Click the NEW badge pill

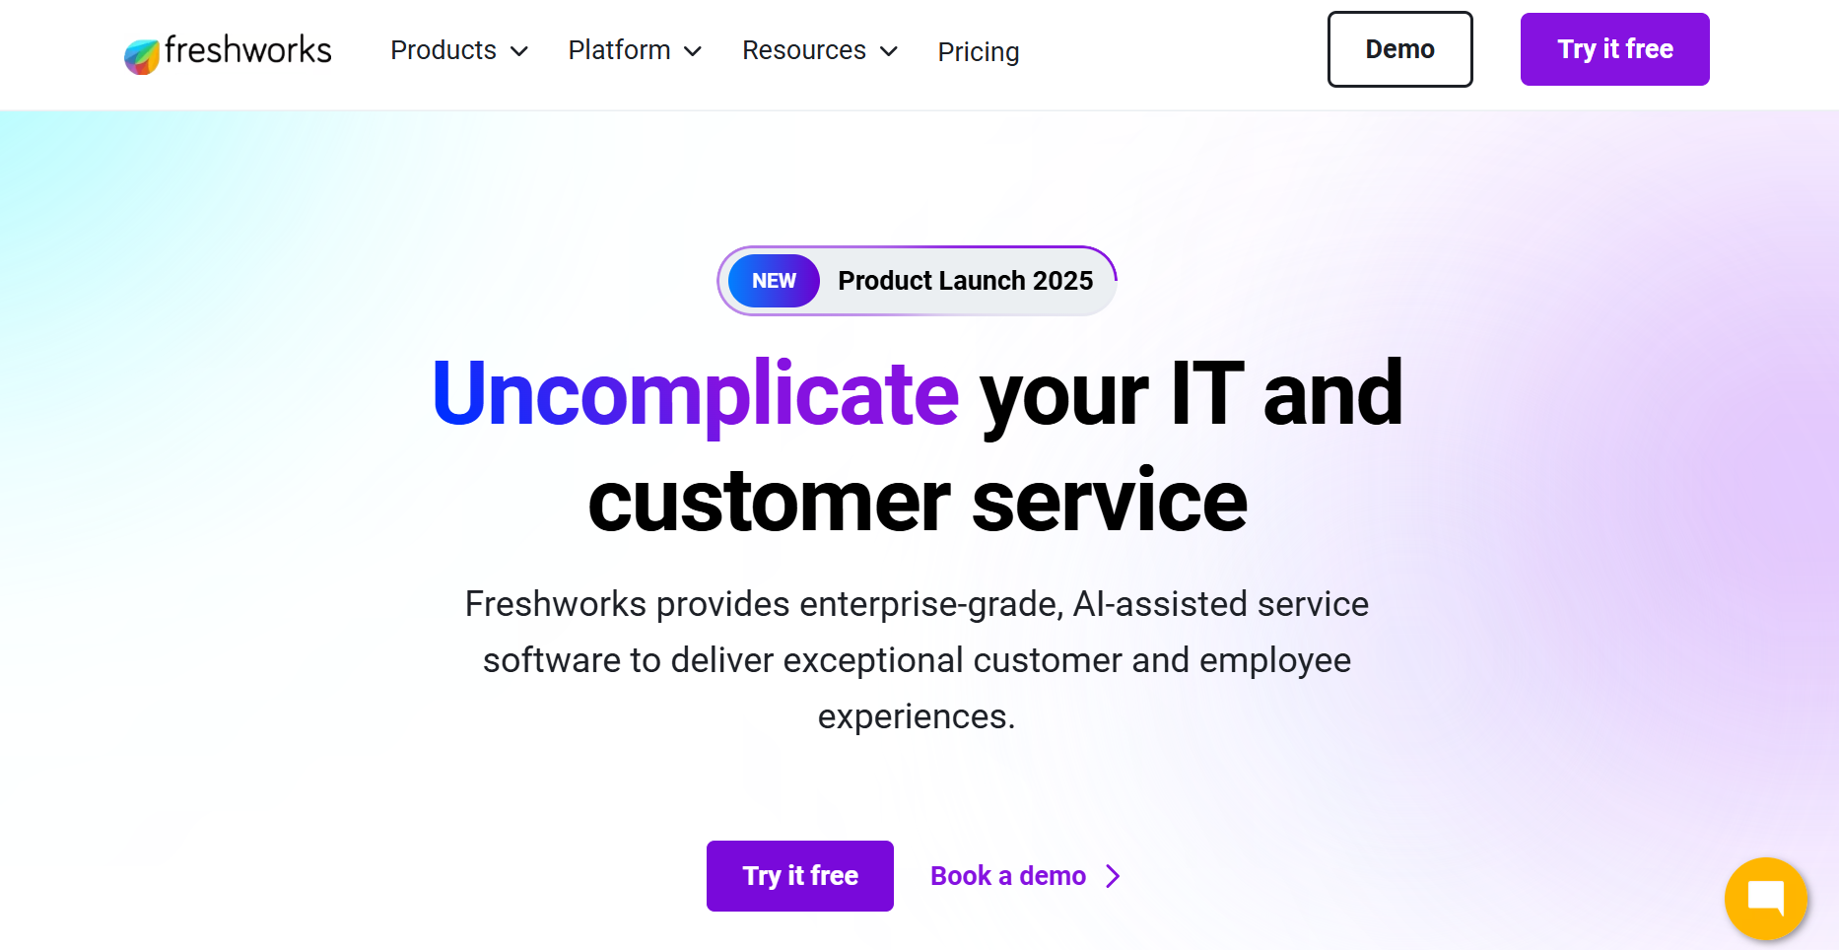click(774, 281)
